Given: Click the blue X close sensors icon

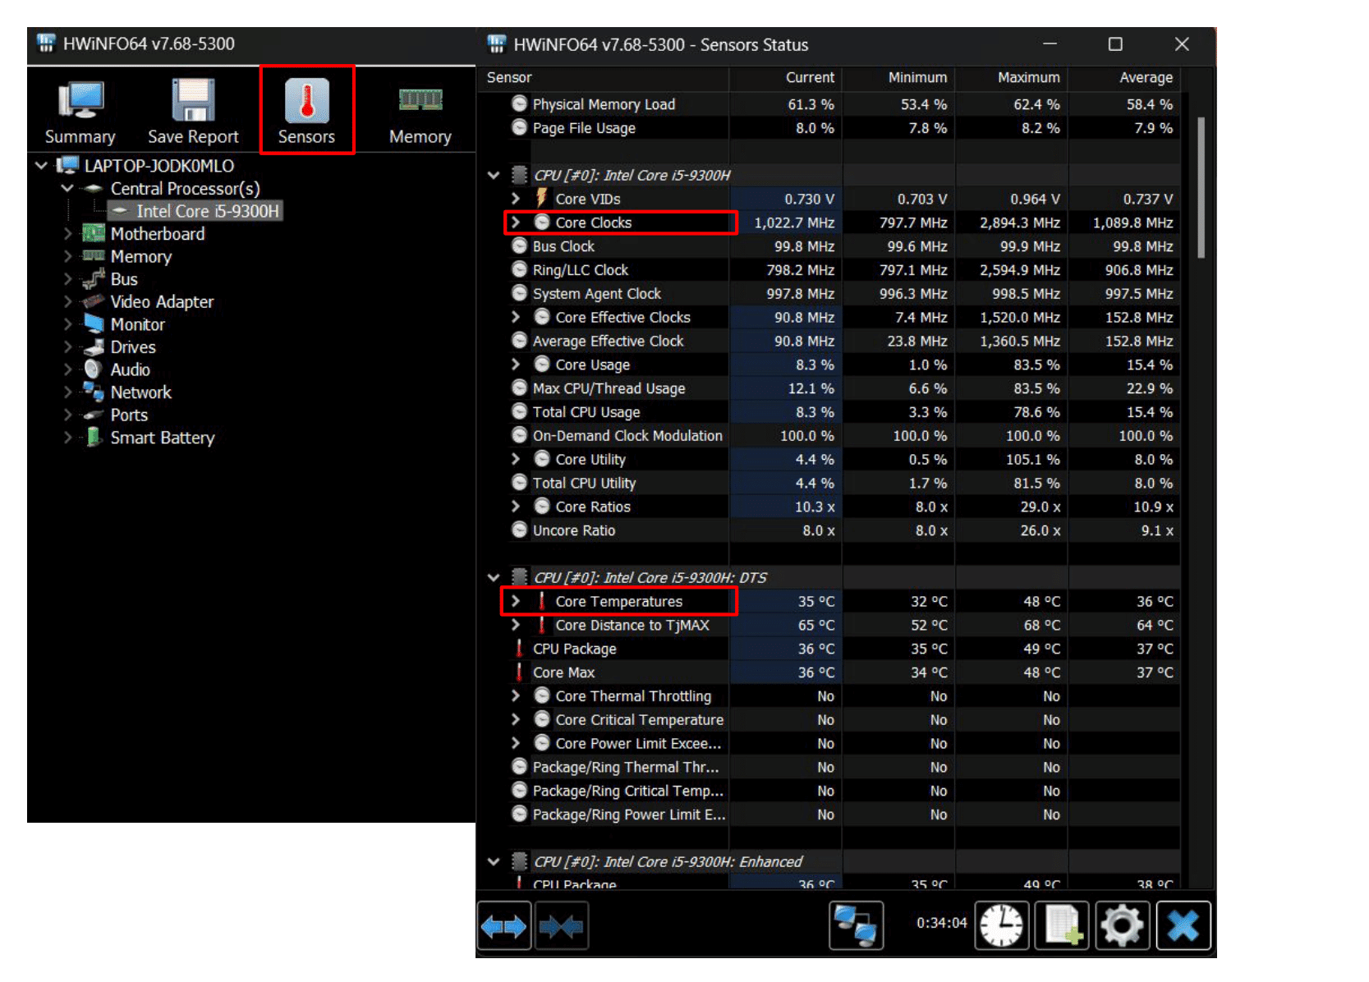Looking at the screenshot, I should [x=1183, y=925].
